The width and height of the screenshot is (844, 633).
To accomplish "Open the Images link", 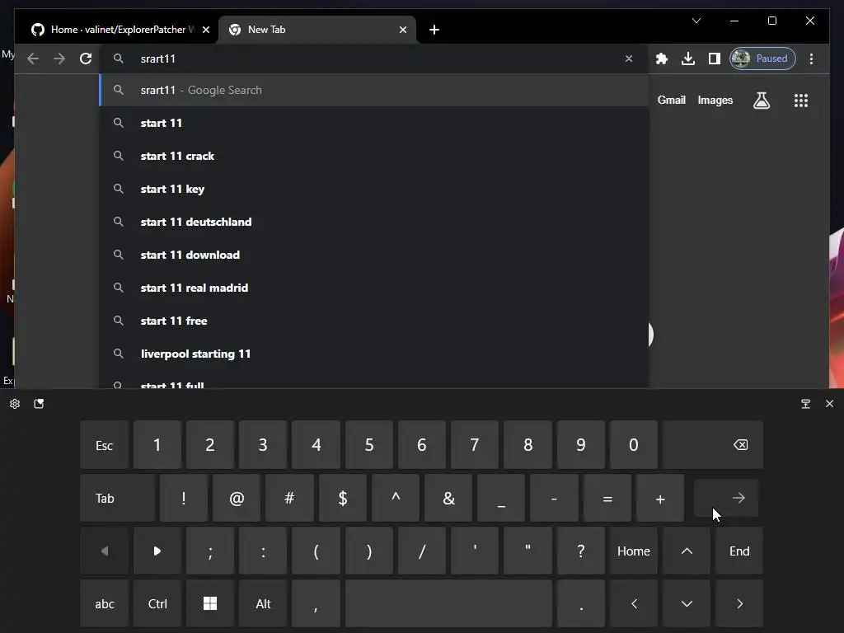I will click(715, 100).
